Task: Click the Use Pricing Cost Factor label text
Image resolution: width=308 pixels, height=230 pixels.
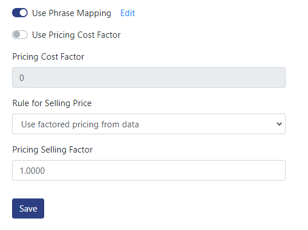Action: tap(76, 35)
